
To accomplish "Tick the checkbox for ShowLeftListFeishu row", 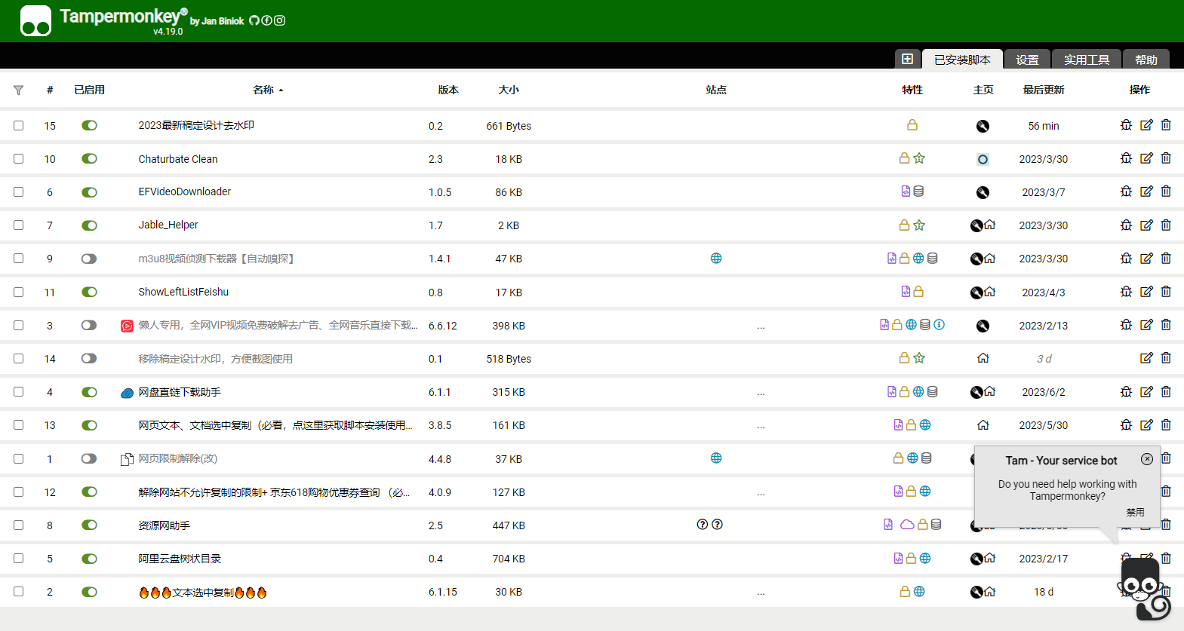I will pos(18,292).
